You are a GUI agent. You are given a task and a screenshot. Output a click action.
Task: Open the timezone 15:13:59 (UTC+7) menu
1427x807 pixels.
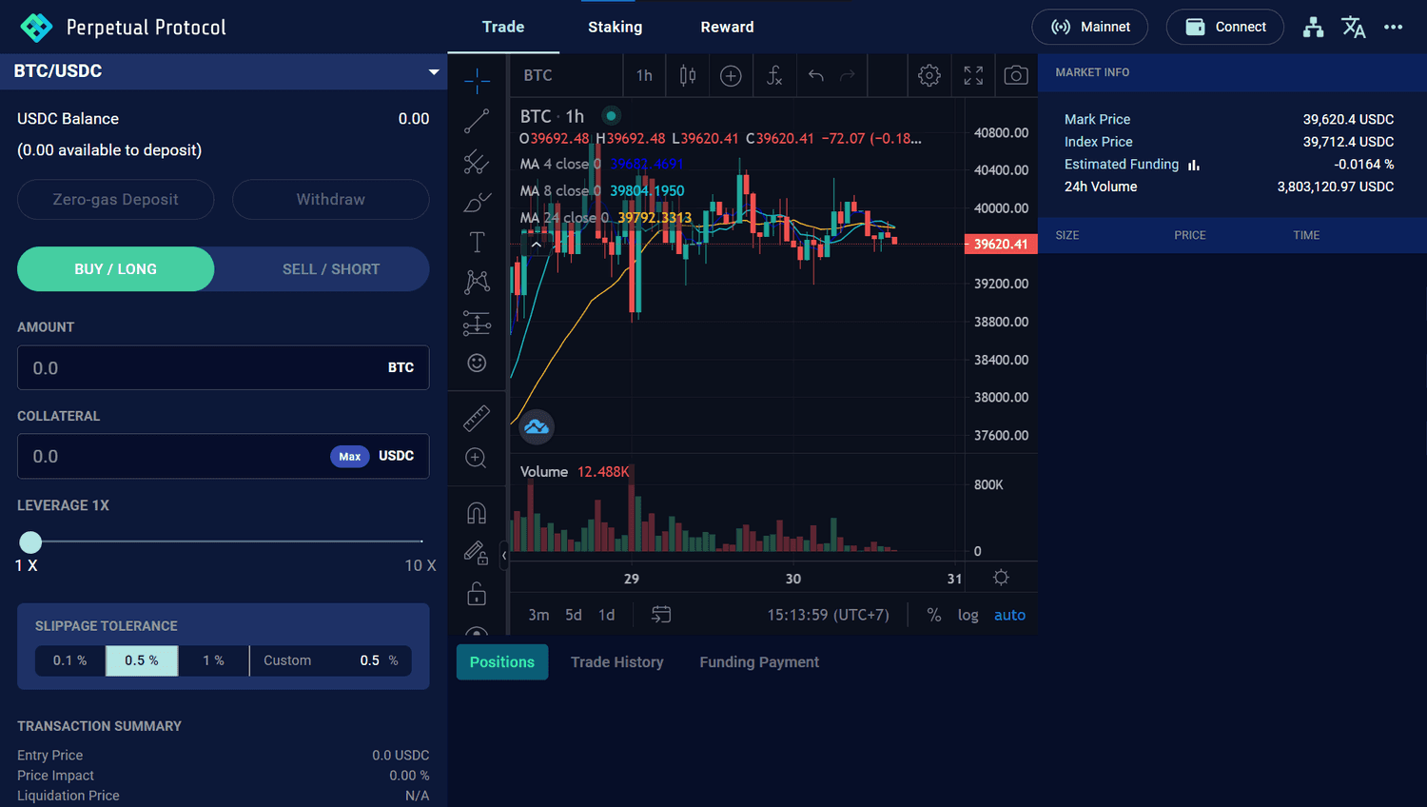[x=829, y=615]
